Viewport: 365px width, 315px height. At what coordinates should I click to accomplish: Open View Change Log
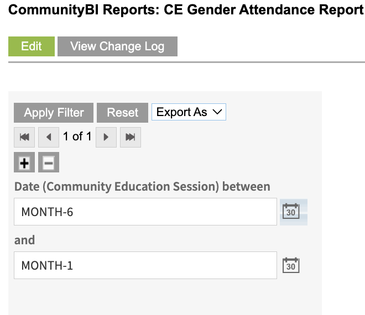click(118, 46)
